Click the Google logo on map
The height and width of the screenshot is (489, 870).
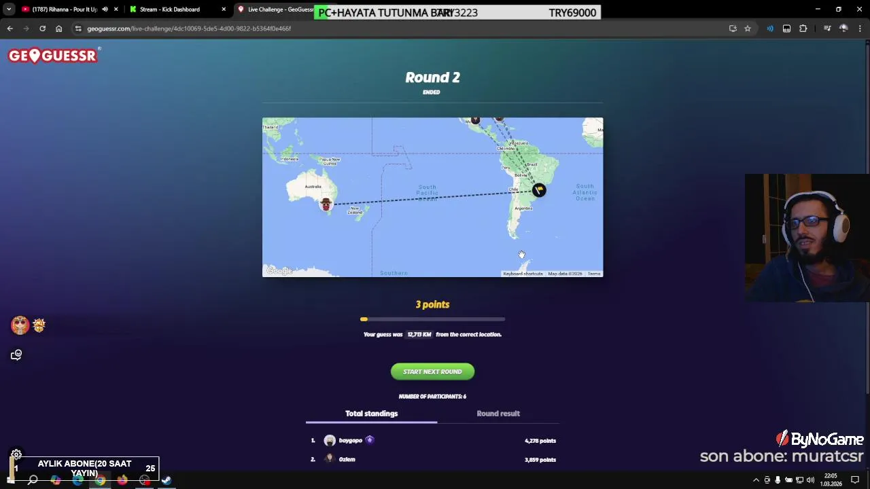coord(279,271)
